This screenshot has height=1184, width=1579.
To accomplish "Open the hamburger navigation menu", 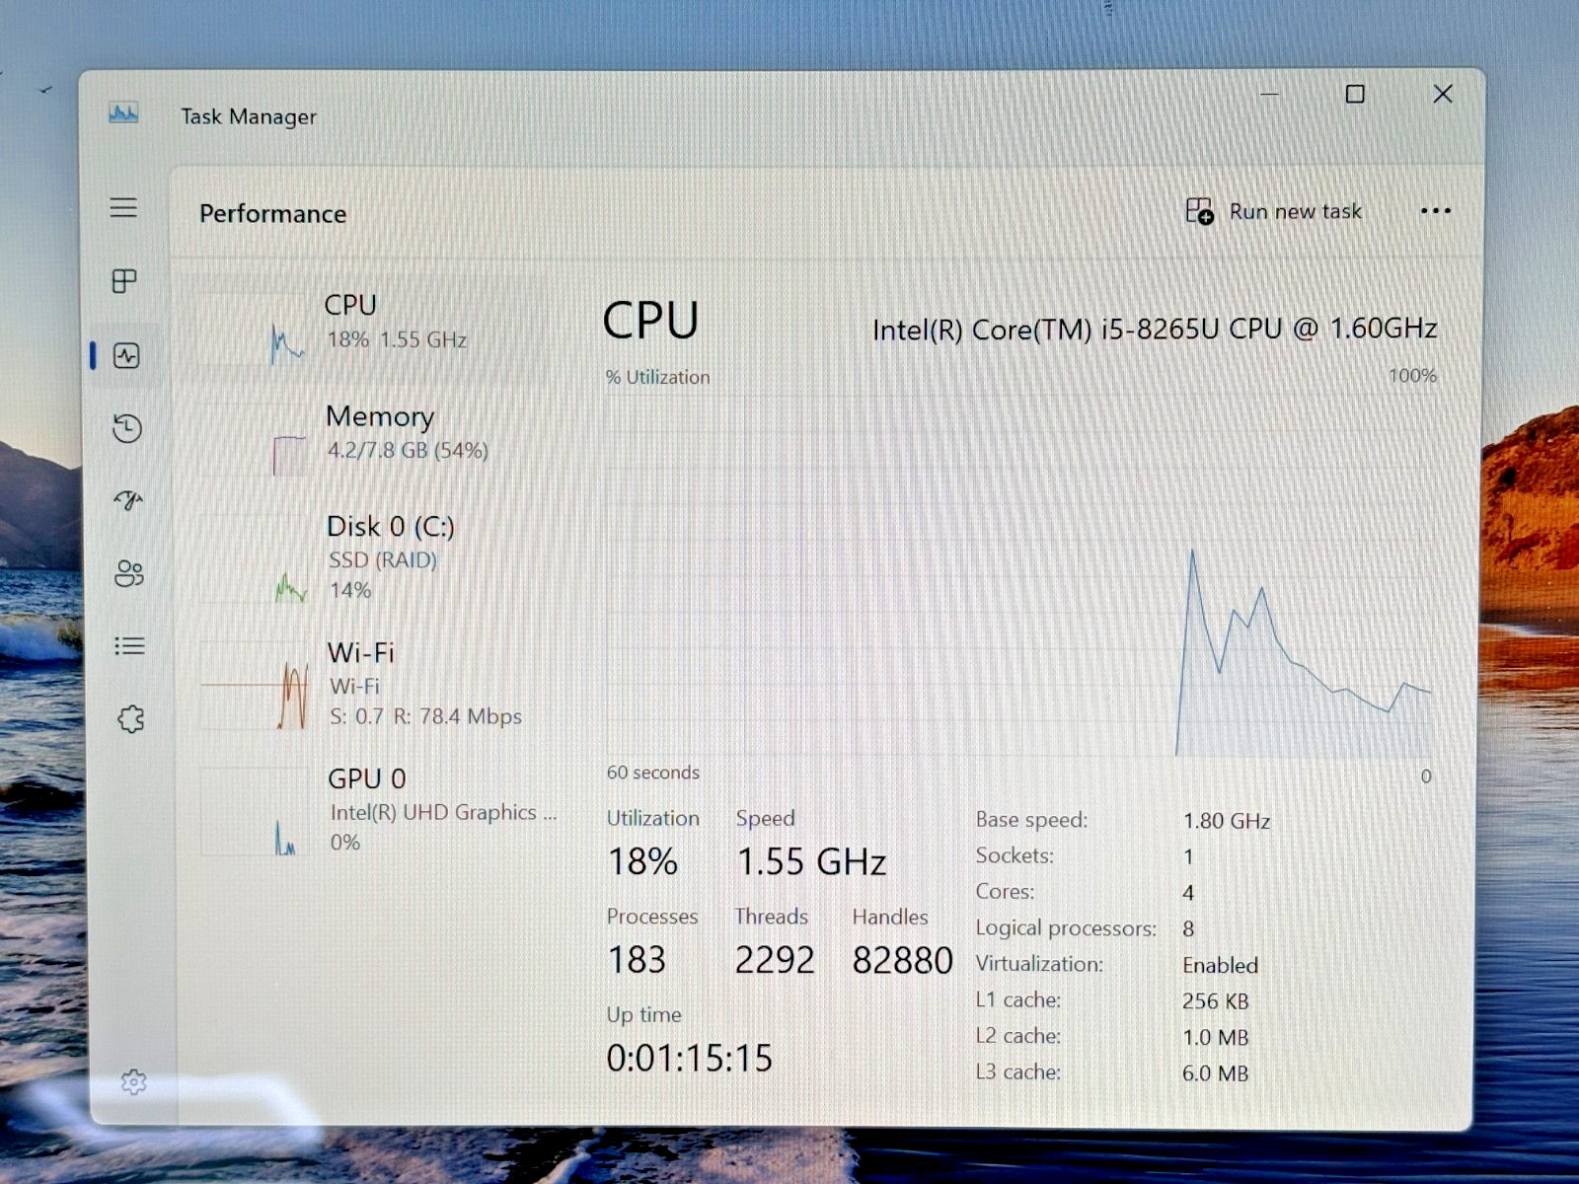I will (x=123, y=207).
